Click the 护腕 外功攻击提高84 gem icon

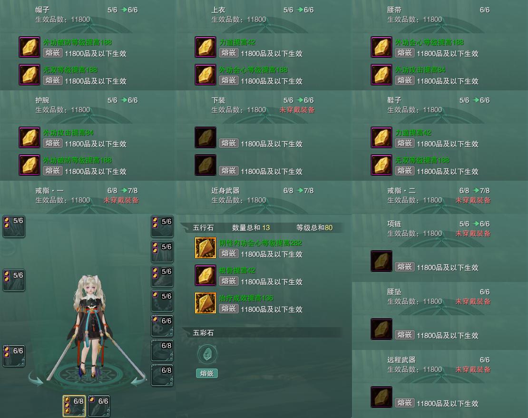coord(29,137)
